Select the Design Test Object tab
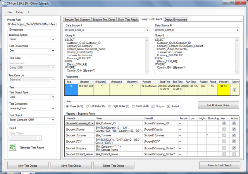Screen dimensions: 248x174 151,19
